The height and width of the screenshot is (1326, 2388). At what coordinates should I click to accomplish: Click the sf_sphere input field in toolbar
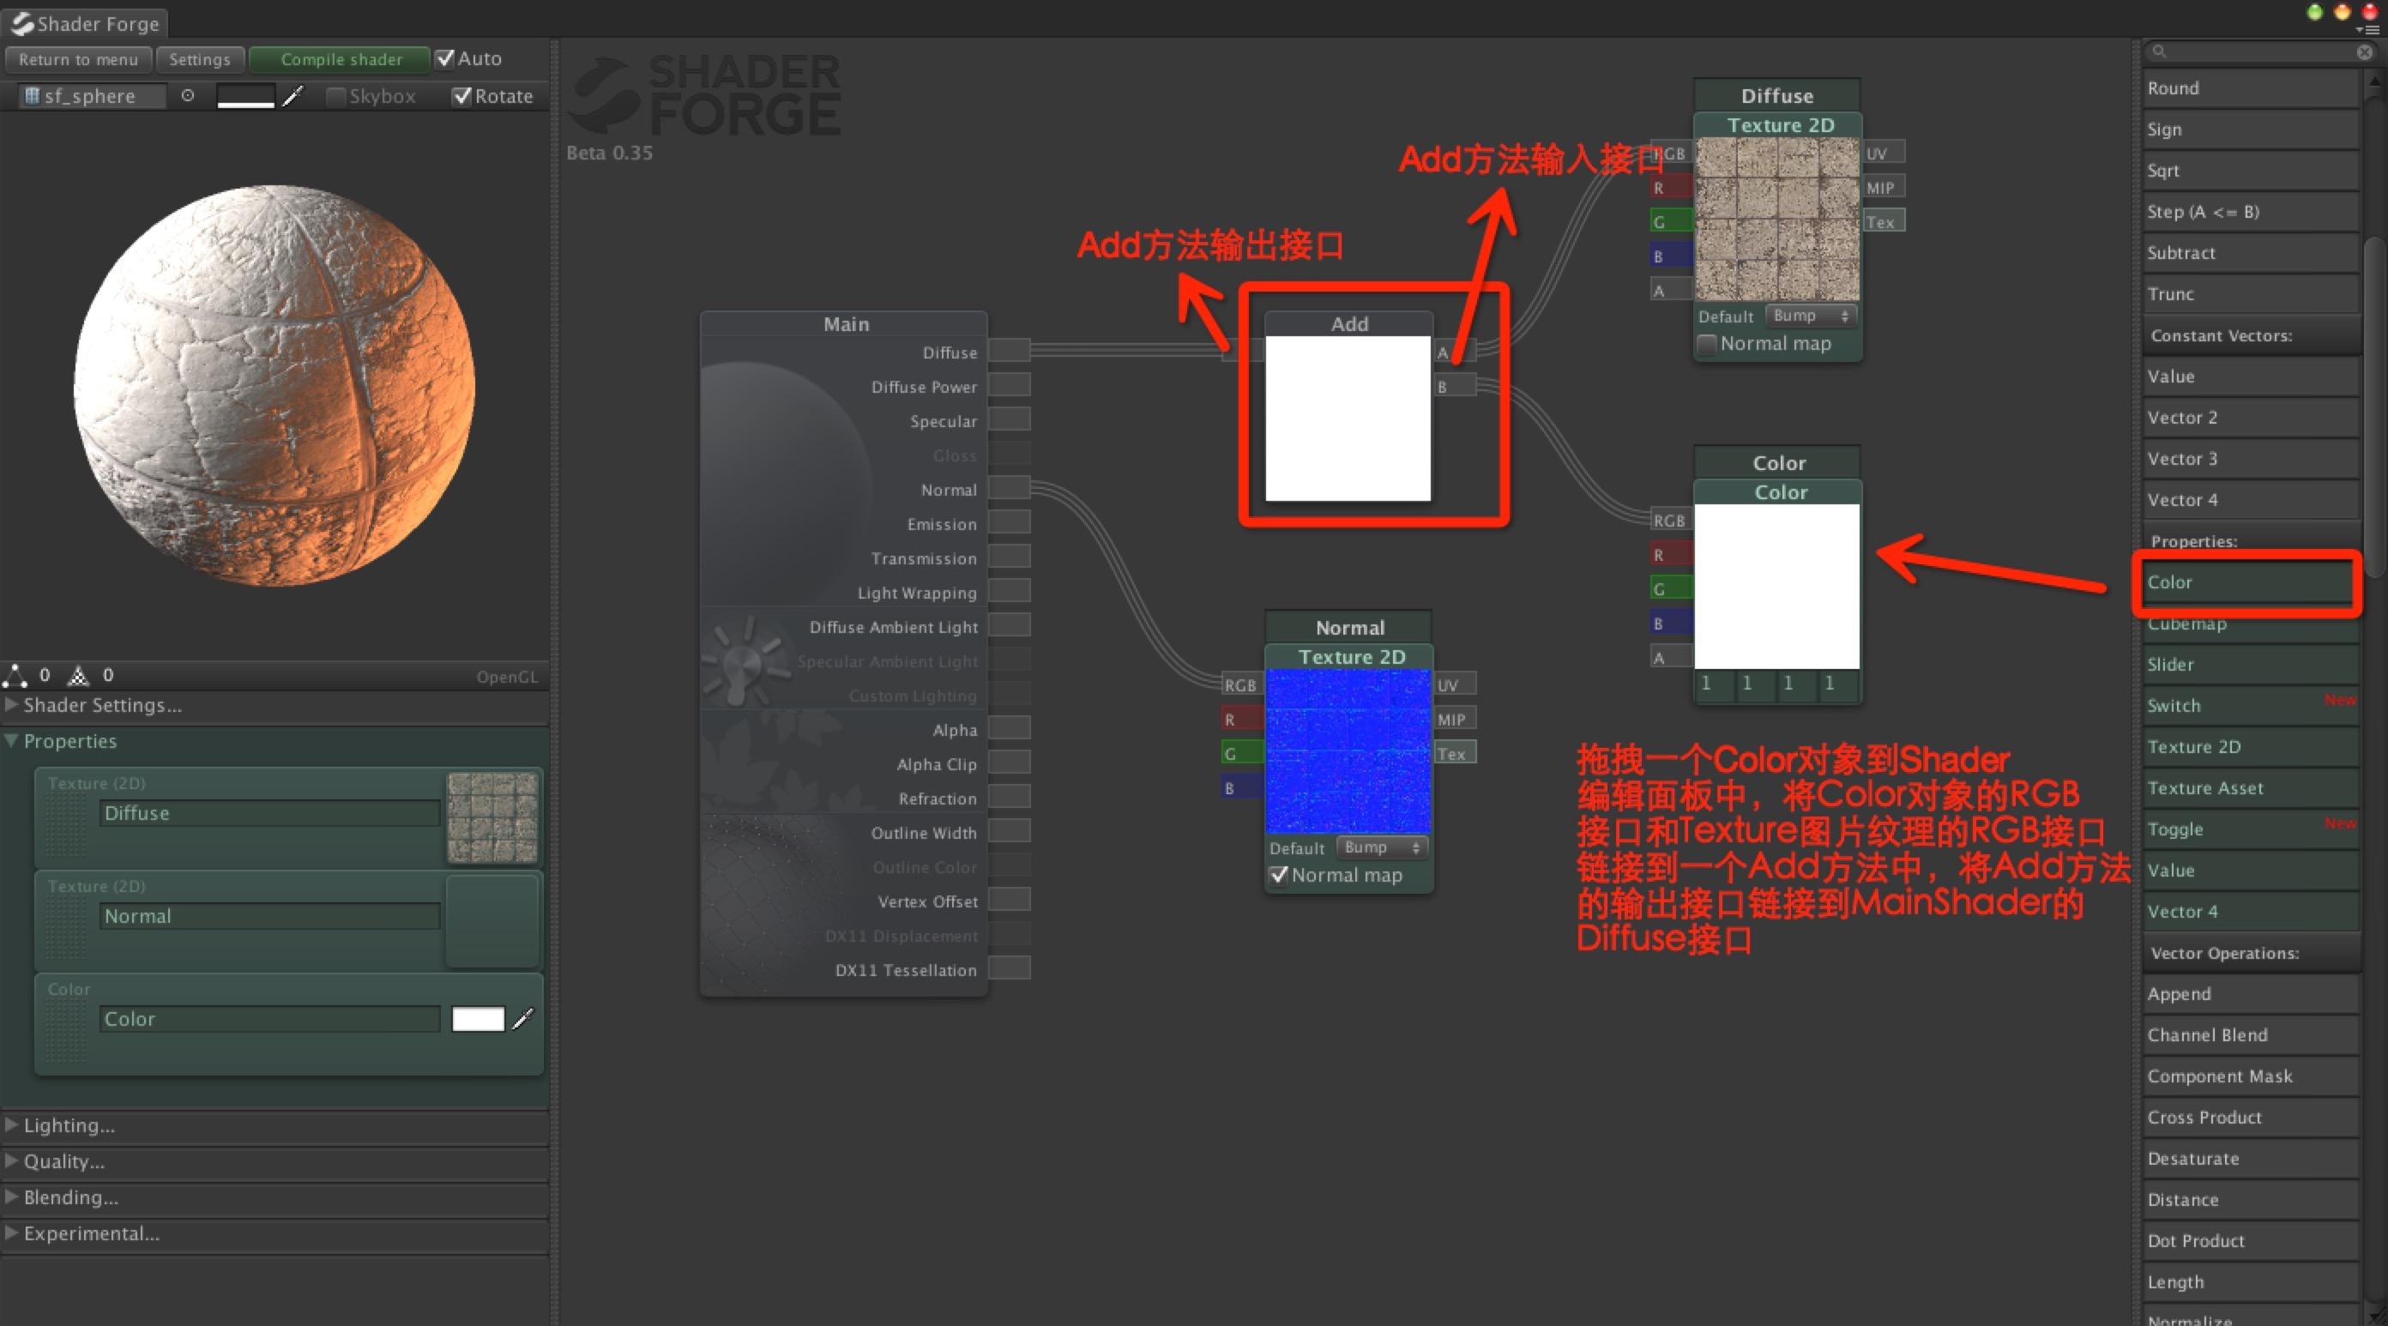(92, 96)
